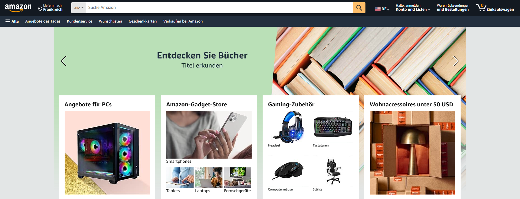Click the US flag language icon

click(x=378, y=9)
